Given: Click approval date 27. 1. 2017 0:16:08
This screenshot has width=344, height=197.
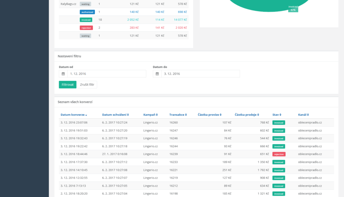Looking at the screenshot, I should [x=115, y=154].
